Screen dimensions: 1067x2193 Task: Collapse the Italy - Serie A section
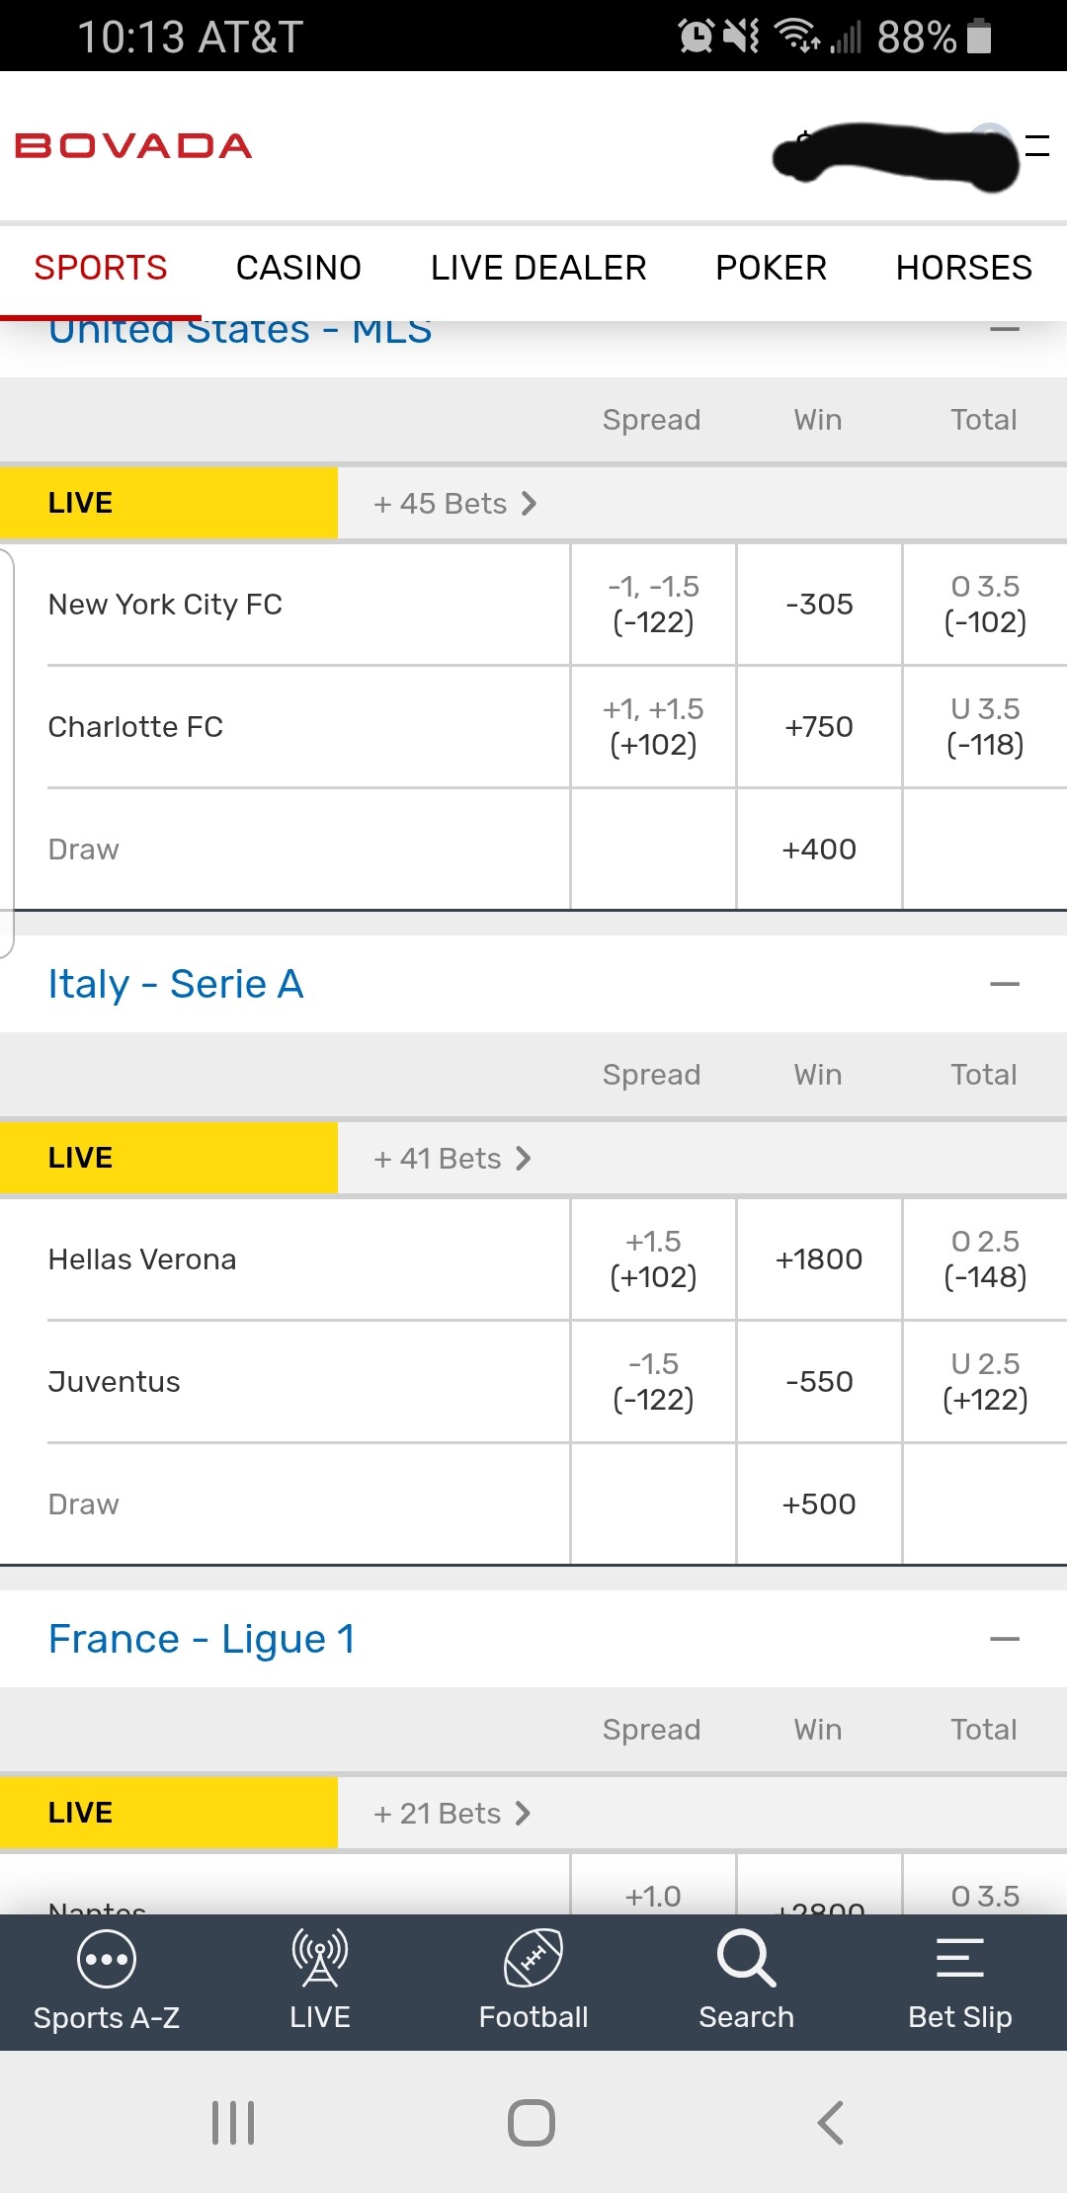(x=1004, y=984)
